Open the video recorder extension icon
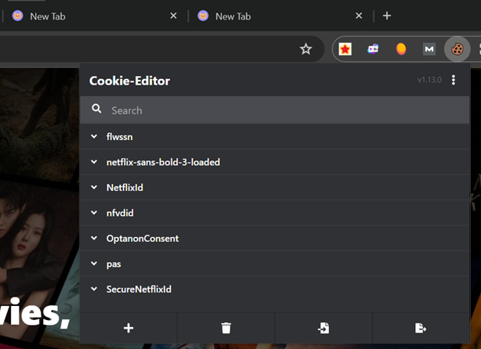 pyautogui.click(x=373, y=49)
